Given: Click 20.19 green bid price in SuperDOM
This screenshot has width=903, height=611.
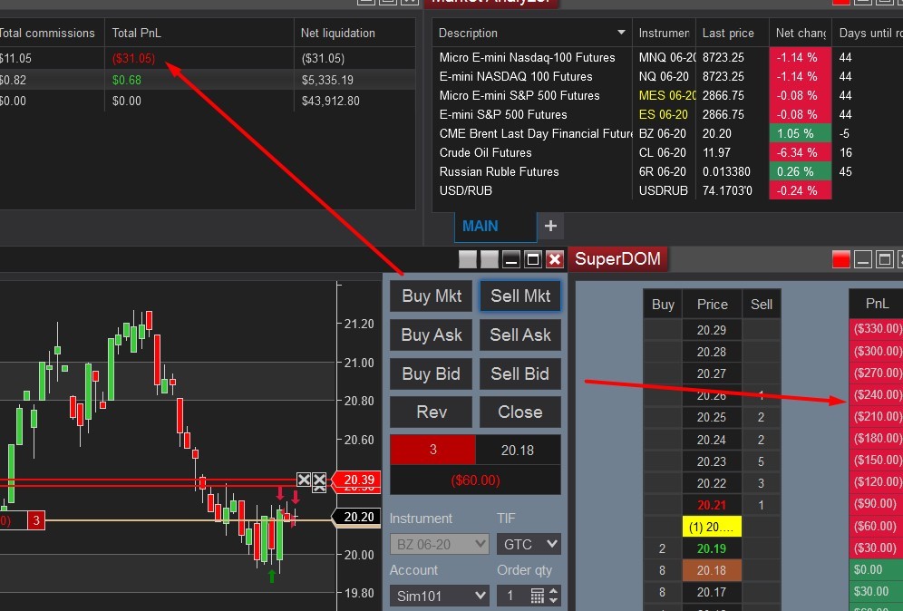Looking at the screenshot, I should pyautogui.click(x=712, y=548).
